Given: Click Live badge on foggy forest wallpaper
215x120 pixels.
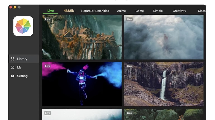Looking at the screenshot, I should pos(47,113).
